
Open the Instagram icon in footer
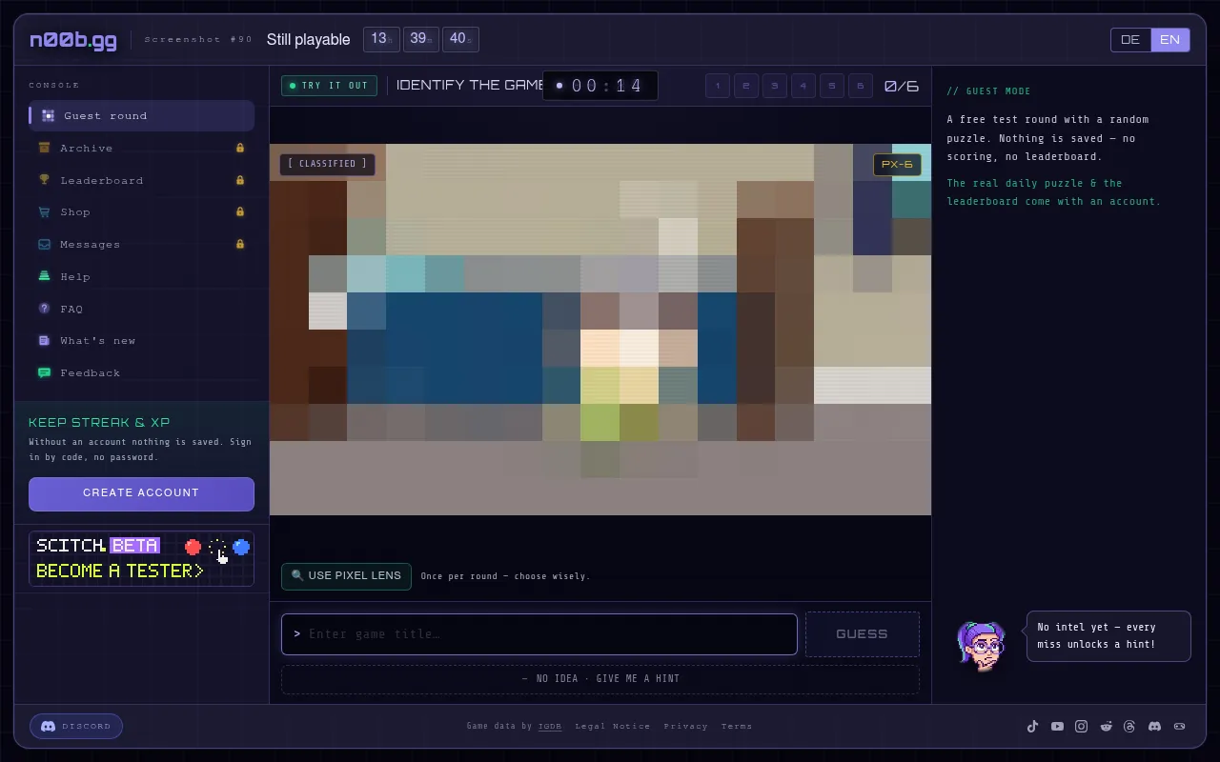tap(1081, 726)
